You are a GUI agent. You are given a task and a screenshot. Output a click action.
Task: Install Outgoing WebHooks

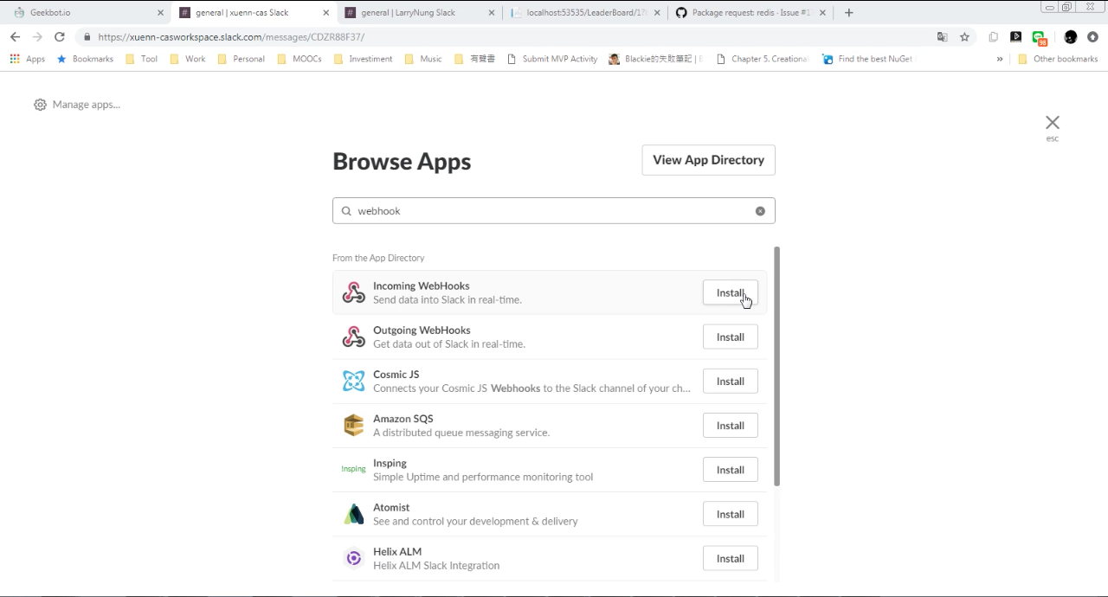tap(730, 337)
